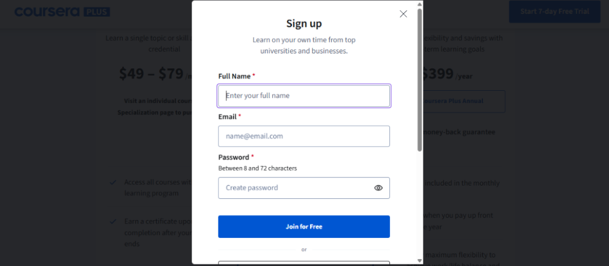The width and height of the screenshot is (609, 266).
Task: Click the "Full Name" field label
Action: pyautogui.click(x=234, y=76)
